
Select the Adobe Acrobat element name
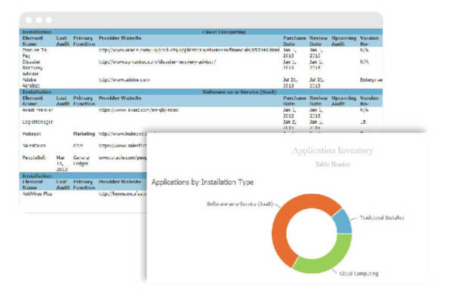click(x=31, y=83)
